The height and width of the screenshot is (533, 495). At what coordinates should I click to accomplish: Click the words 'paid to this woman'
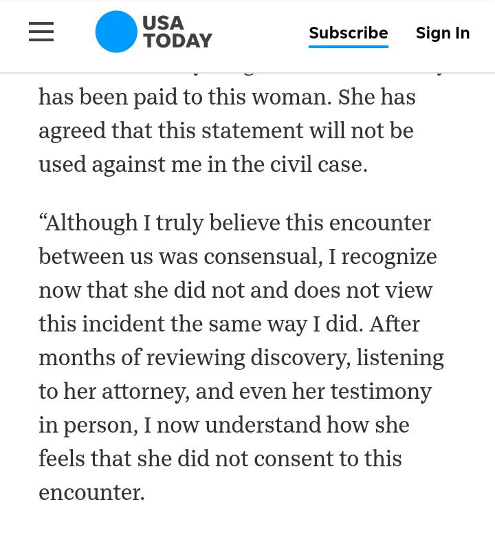pyautogui.click(x=232, y=97)
